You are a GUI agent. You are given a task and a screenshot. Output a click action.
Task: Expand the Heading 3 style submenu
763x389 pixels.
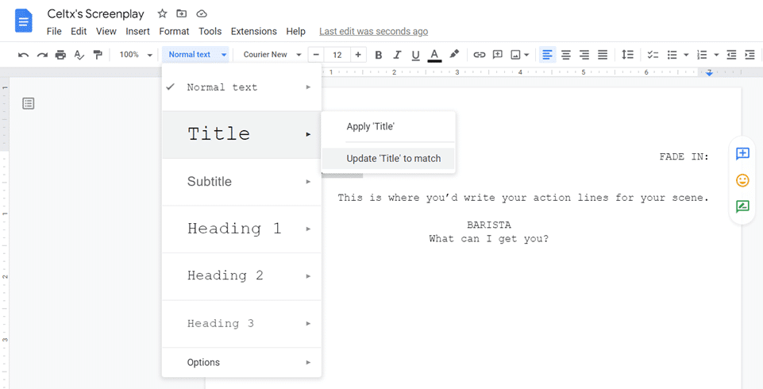308,323
